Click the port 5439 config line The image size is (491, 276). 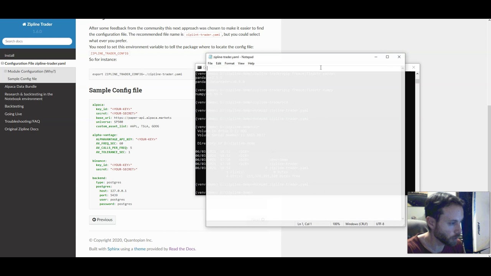tap(109, 195)
